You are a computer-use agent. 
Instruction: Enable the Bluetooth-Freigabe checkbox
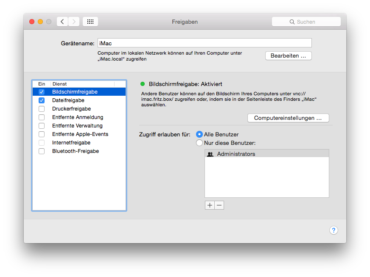[x=42, y=151]
